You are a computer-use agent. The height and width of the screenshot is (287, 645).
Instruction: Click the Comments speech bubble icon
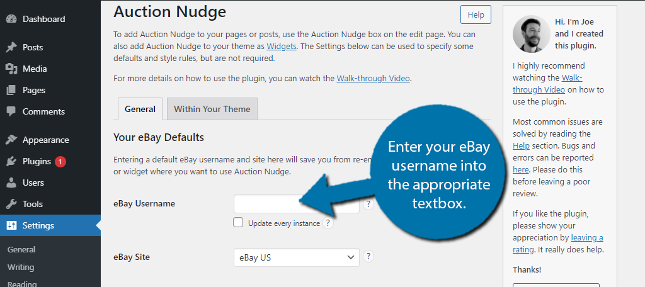[x=11, y=111]
